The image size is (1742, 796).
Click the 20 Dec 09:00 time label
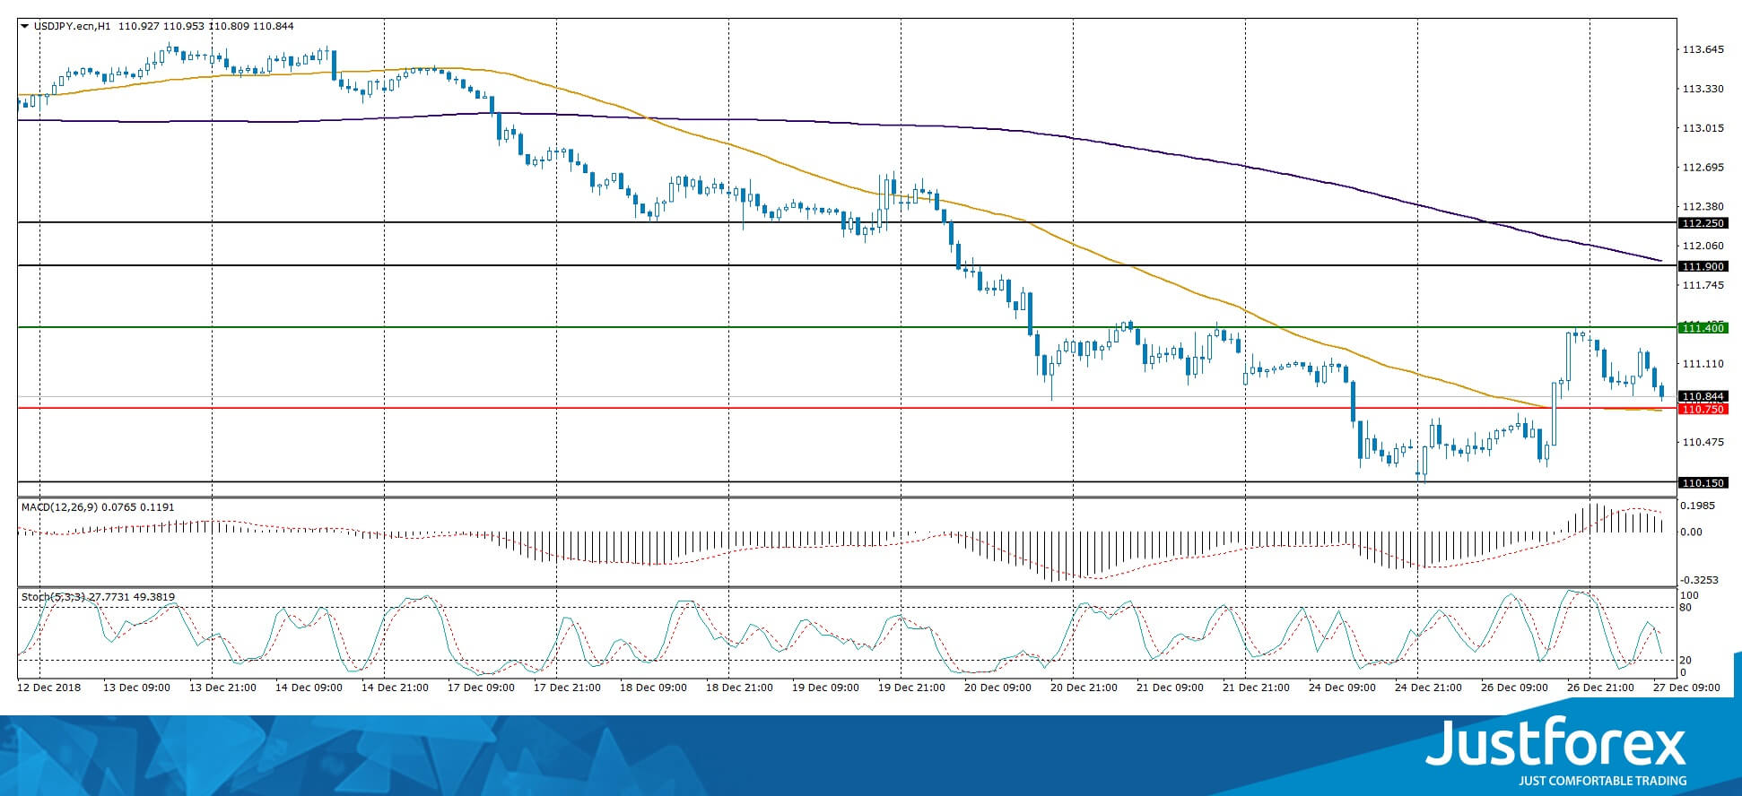pyautogui.click(x=997, y=688)
